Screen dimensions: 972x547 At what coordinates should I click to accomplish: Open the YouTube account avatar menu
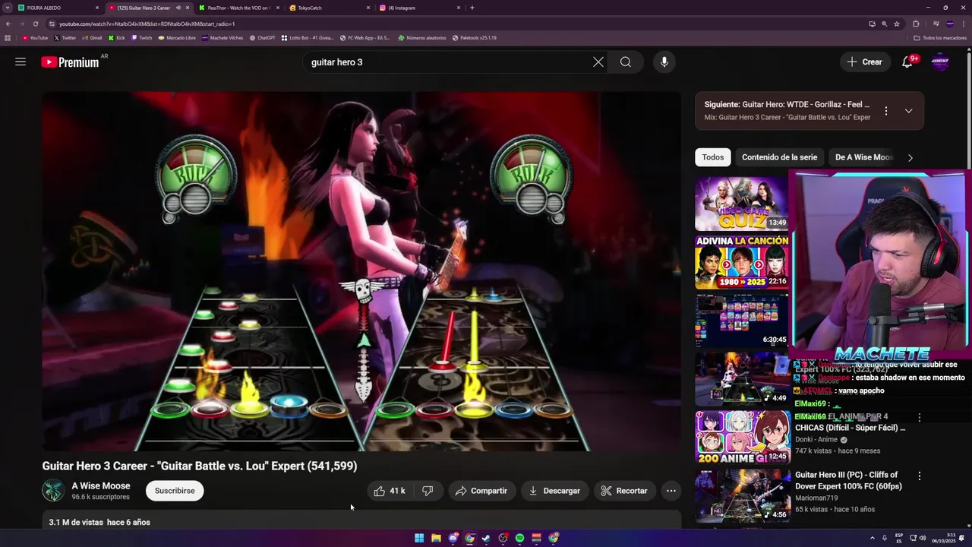[940, 62]
